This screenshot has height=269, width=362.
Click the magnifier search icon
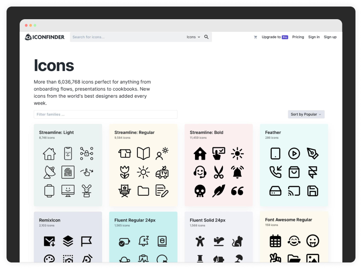[206, 37]
